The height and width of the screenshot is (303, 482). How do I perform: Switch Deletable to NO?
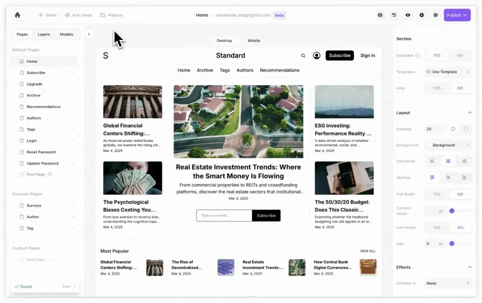click(460, 56)
